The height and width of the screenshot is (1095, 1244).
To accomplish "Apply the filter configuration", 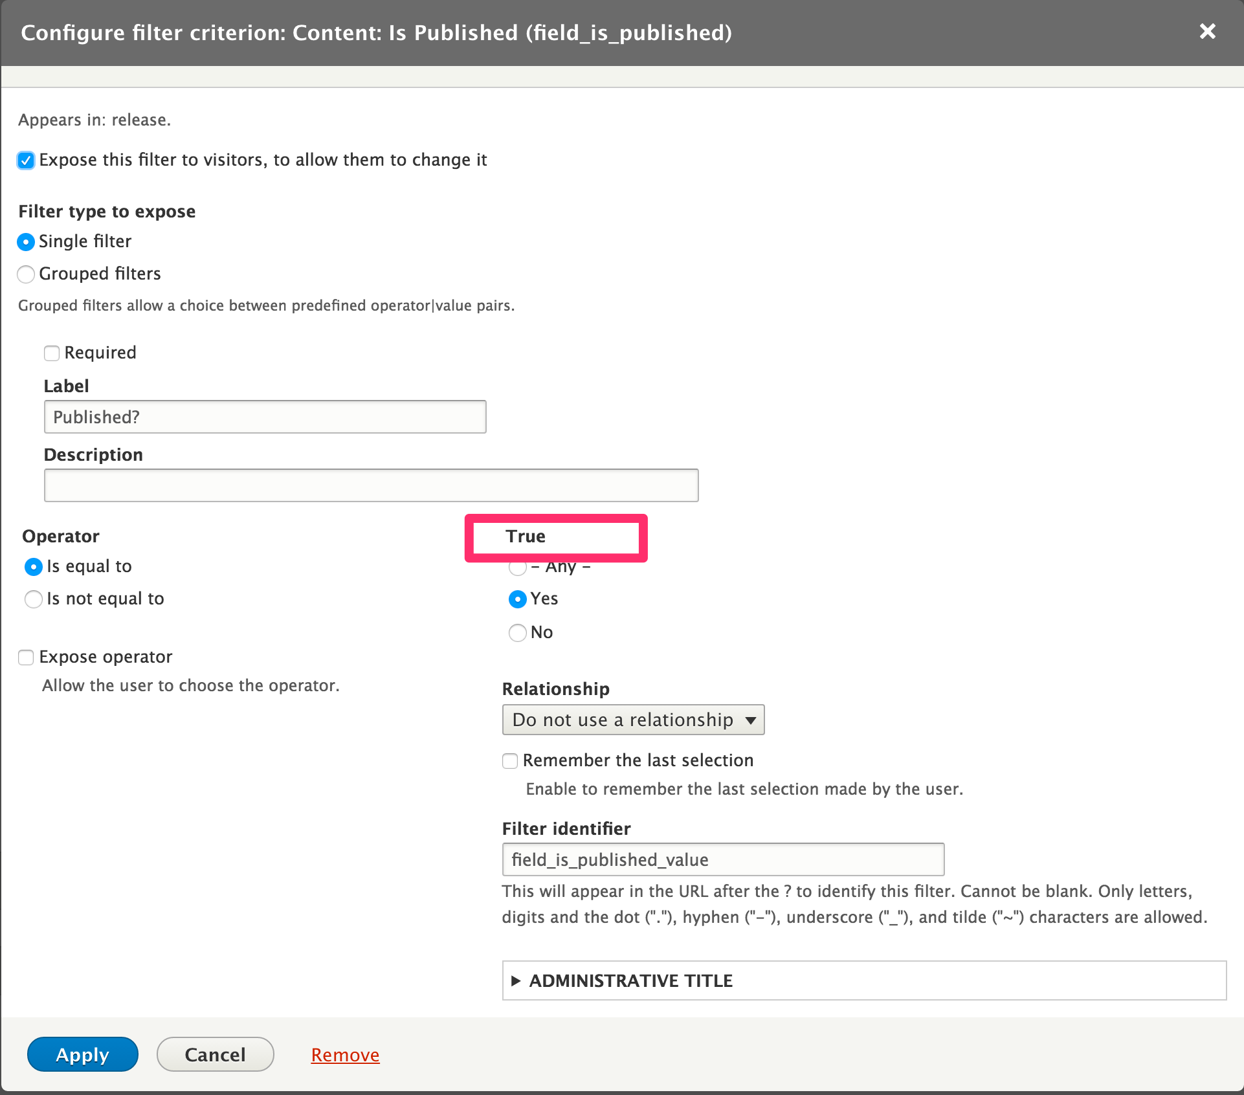I will (x=82, y=1054).
